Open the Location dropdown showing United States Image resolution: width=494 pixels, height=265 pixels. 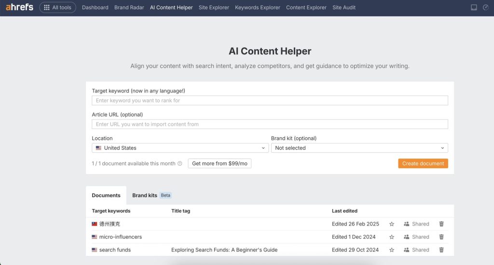180,148
